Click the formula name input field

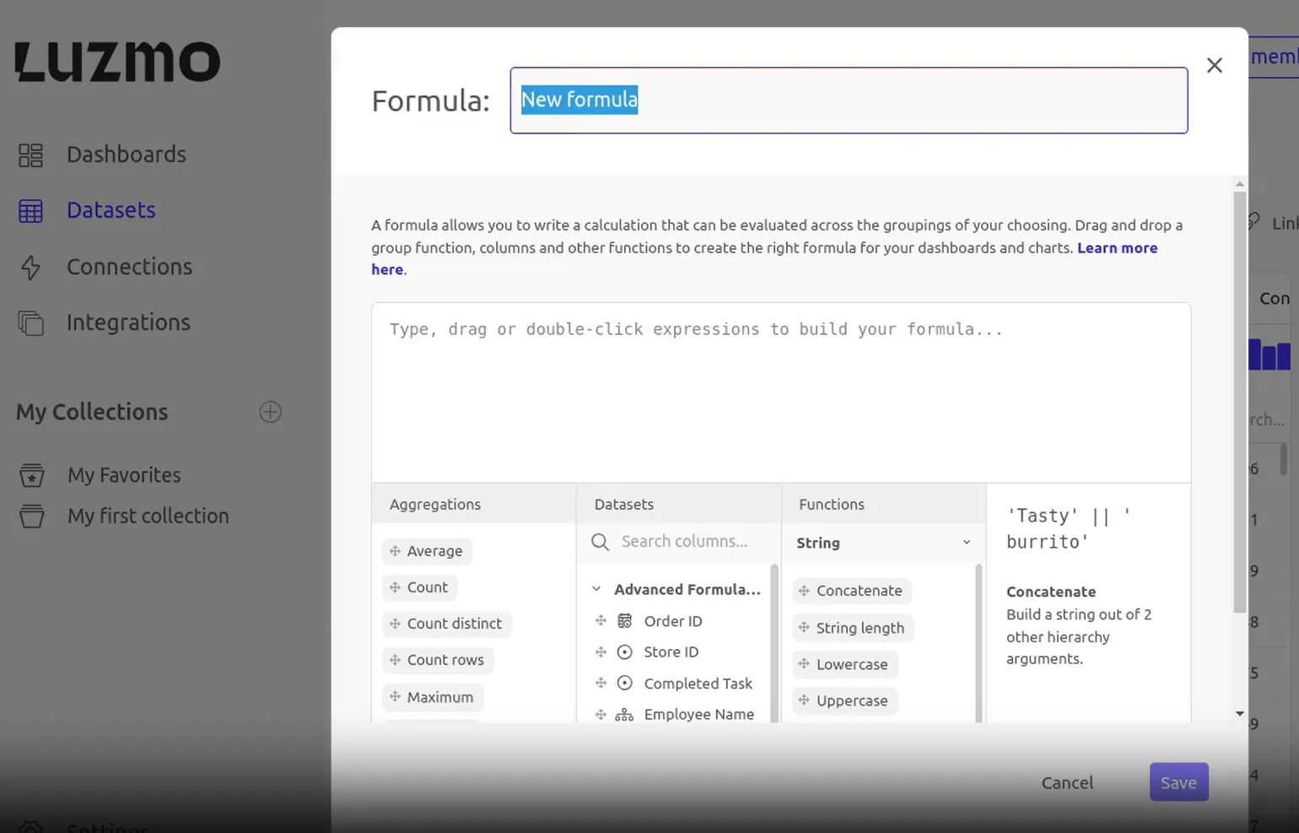tap(849, 100)
